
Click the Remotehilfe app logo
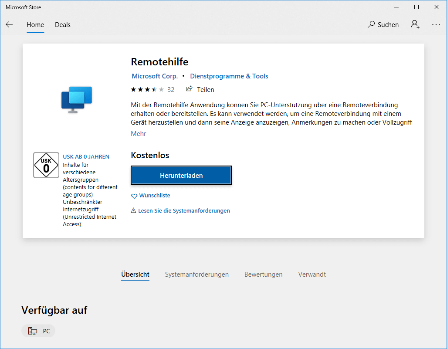[77, 99]
